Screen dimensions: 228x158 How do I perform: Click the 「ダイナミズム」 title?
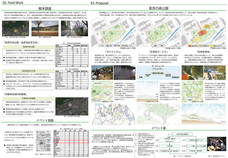[113, 52]
